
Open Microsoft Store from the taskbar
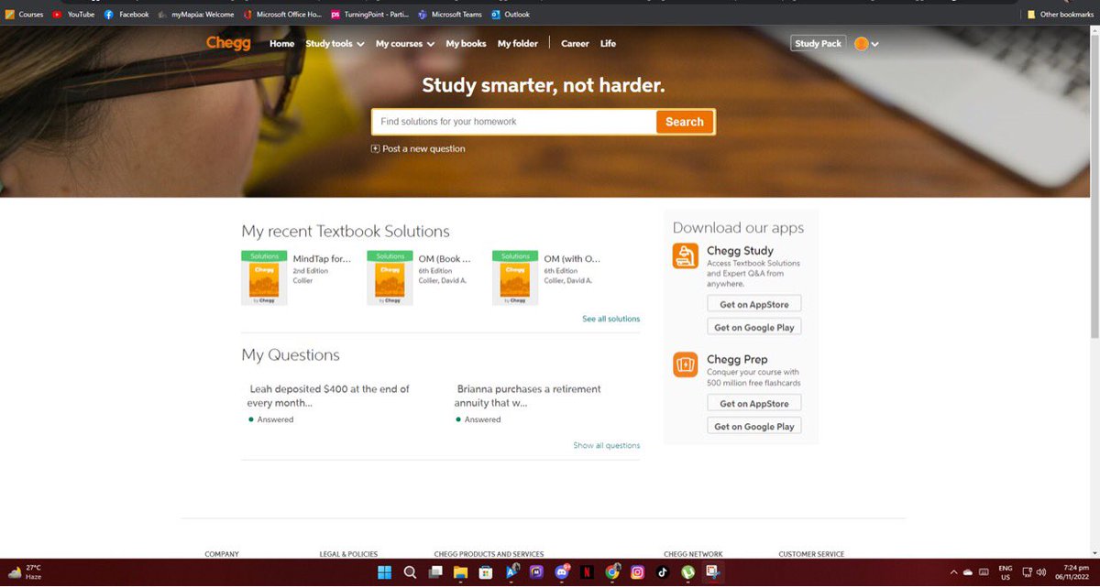point(486,572)
